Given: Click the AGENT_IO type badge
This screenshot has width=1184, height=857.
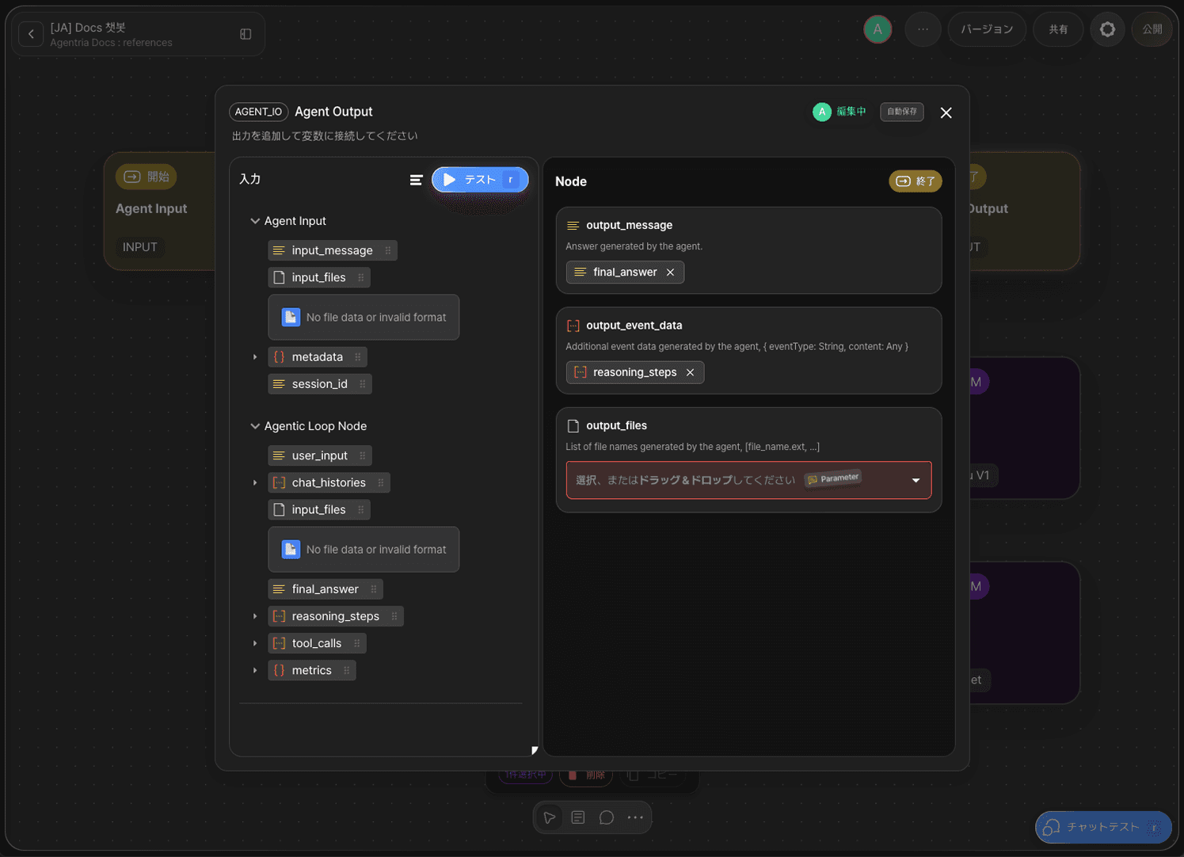Looking at the screenshot, I should coord(258,112).
